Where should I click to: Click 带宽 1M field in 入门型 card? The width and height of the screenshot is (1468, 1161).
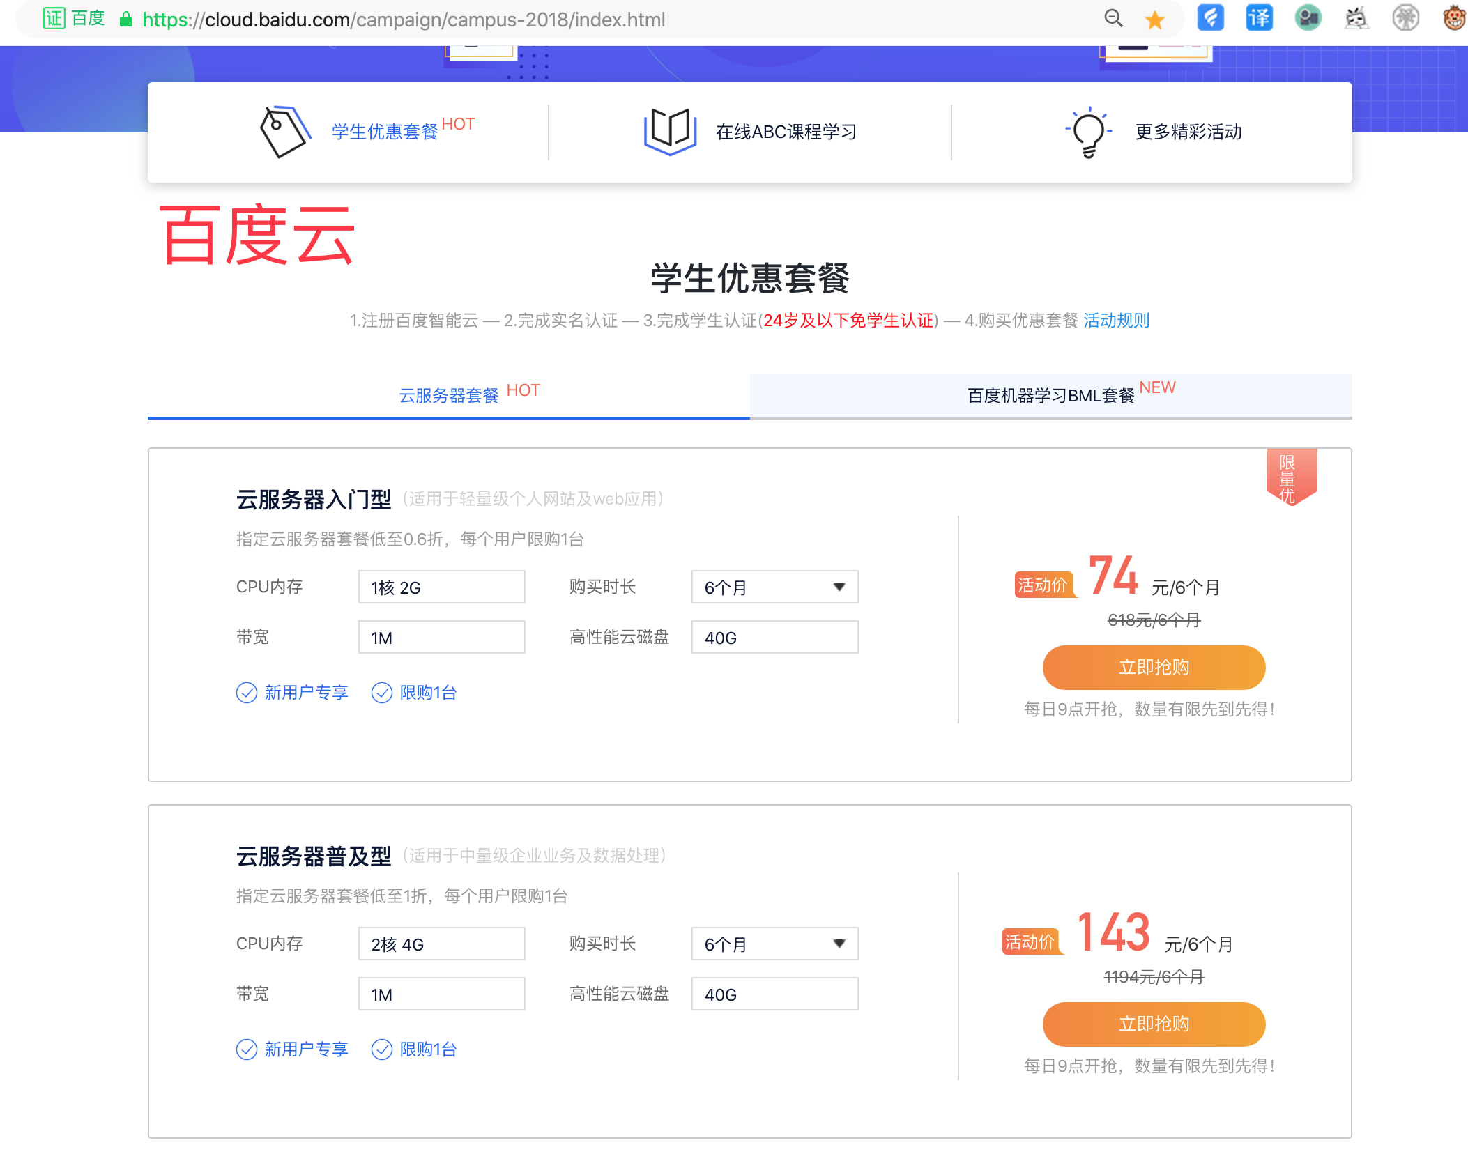[441, 638]
